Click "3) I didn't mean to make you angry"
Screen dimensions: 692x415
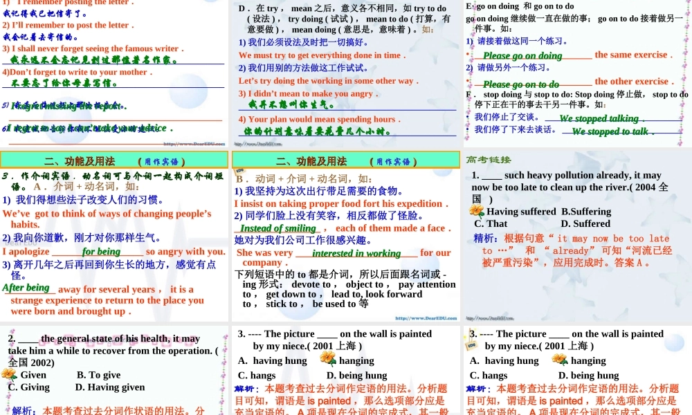pos(308,93)
